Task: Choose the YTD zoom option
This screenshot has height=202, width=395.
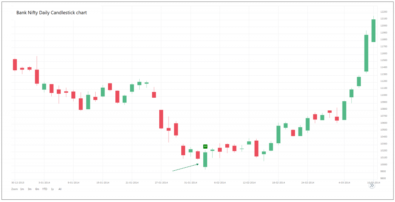Action: [x=45, y=189]
